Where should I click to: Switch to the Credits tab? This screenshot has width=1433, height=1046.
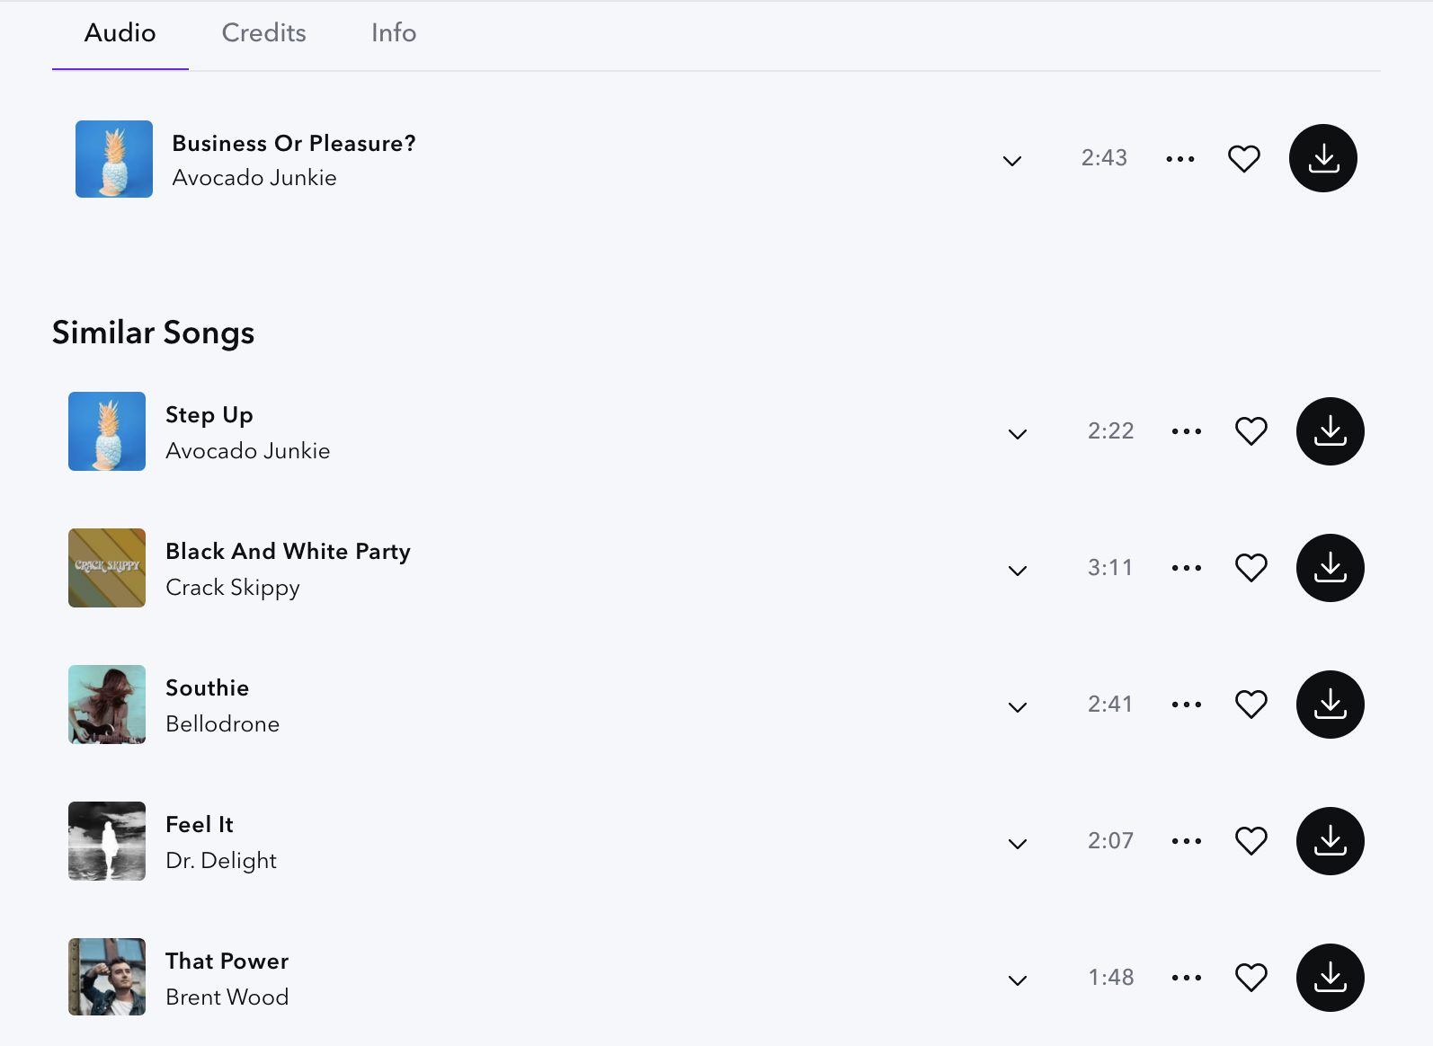click(x=263, y=32)
